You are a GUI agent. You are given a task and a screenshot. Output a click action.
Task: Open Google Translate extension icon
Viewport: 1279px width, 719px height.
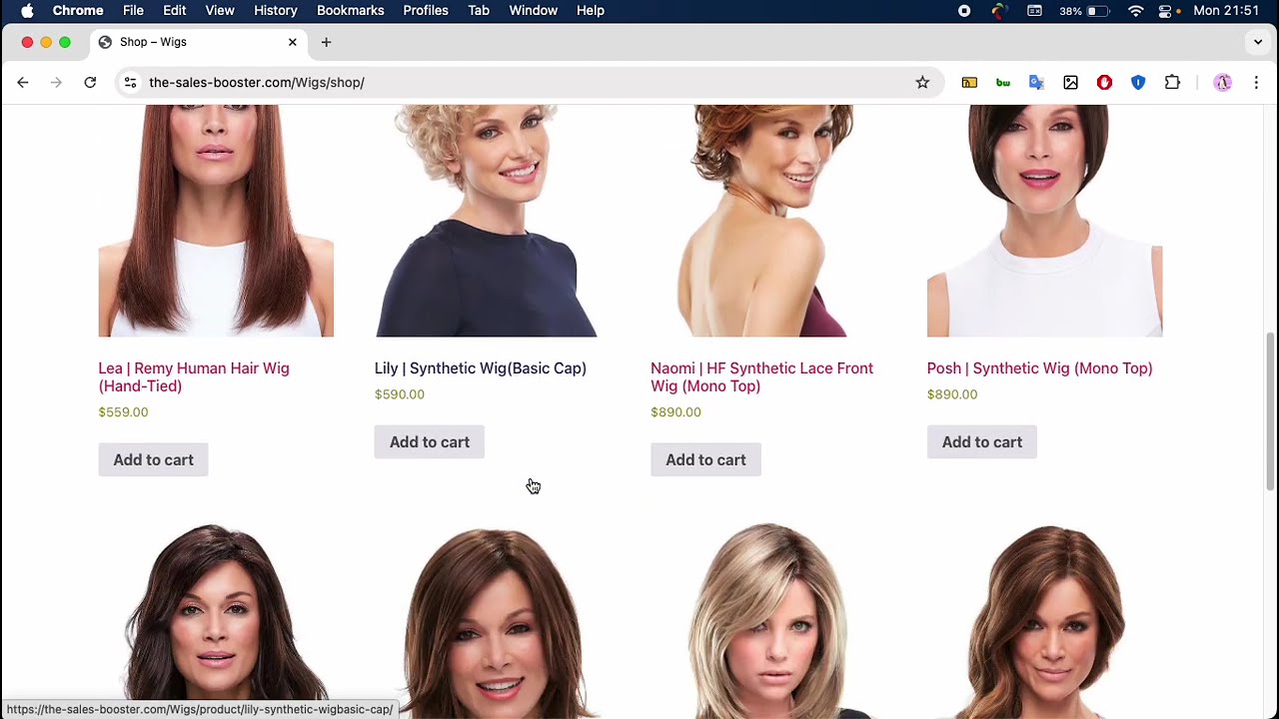(1036, 83)
